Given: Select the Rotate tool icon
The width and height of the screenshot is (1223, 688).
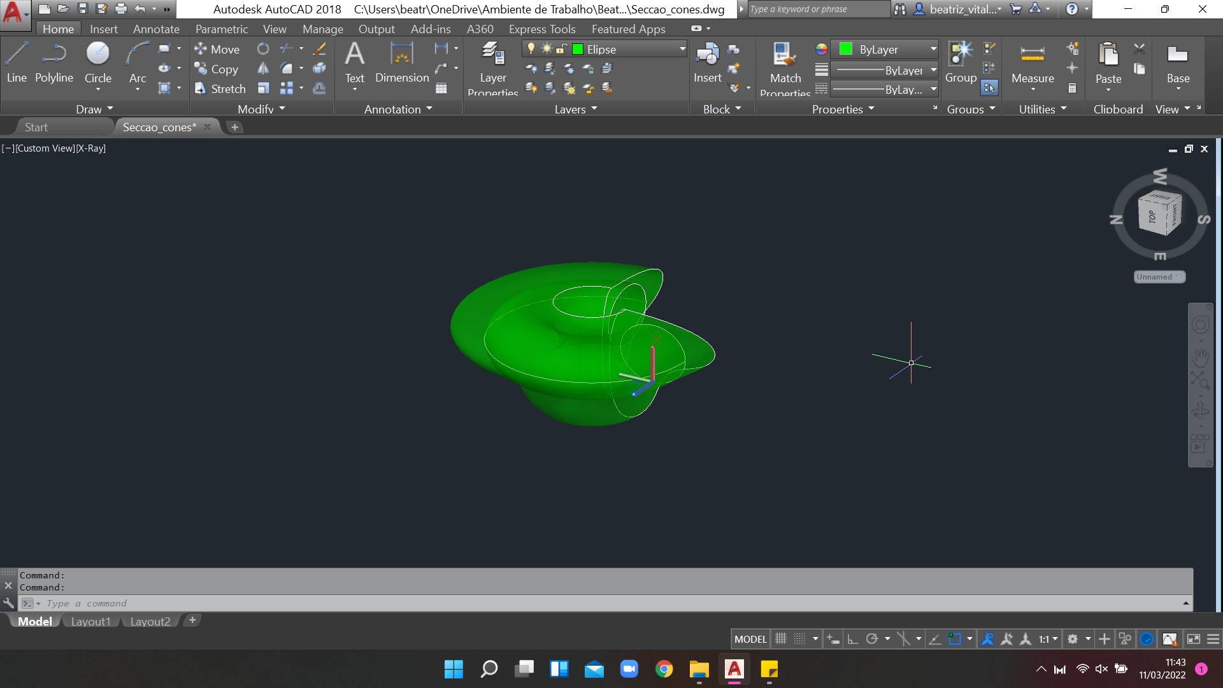Looking at the screenshot, I should [x=263, y=48].
